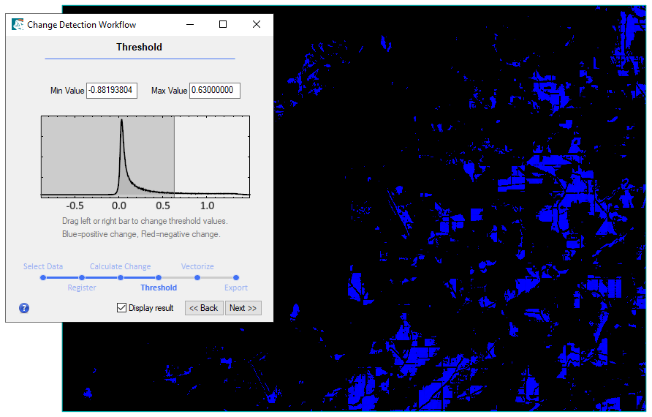The height and width of the screenshot is (417, 652).
Task: Select the Register workflow step dot
Action: [x=82, y=278]
